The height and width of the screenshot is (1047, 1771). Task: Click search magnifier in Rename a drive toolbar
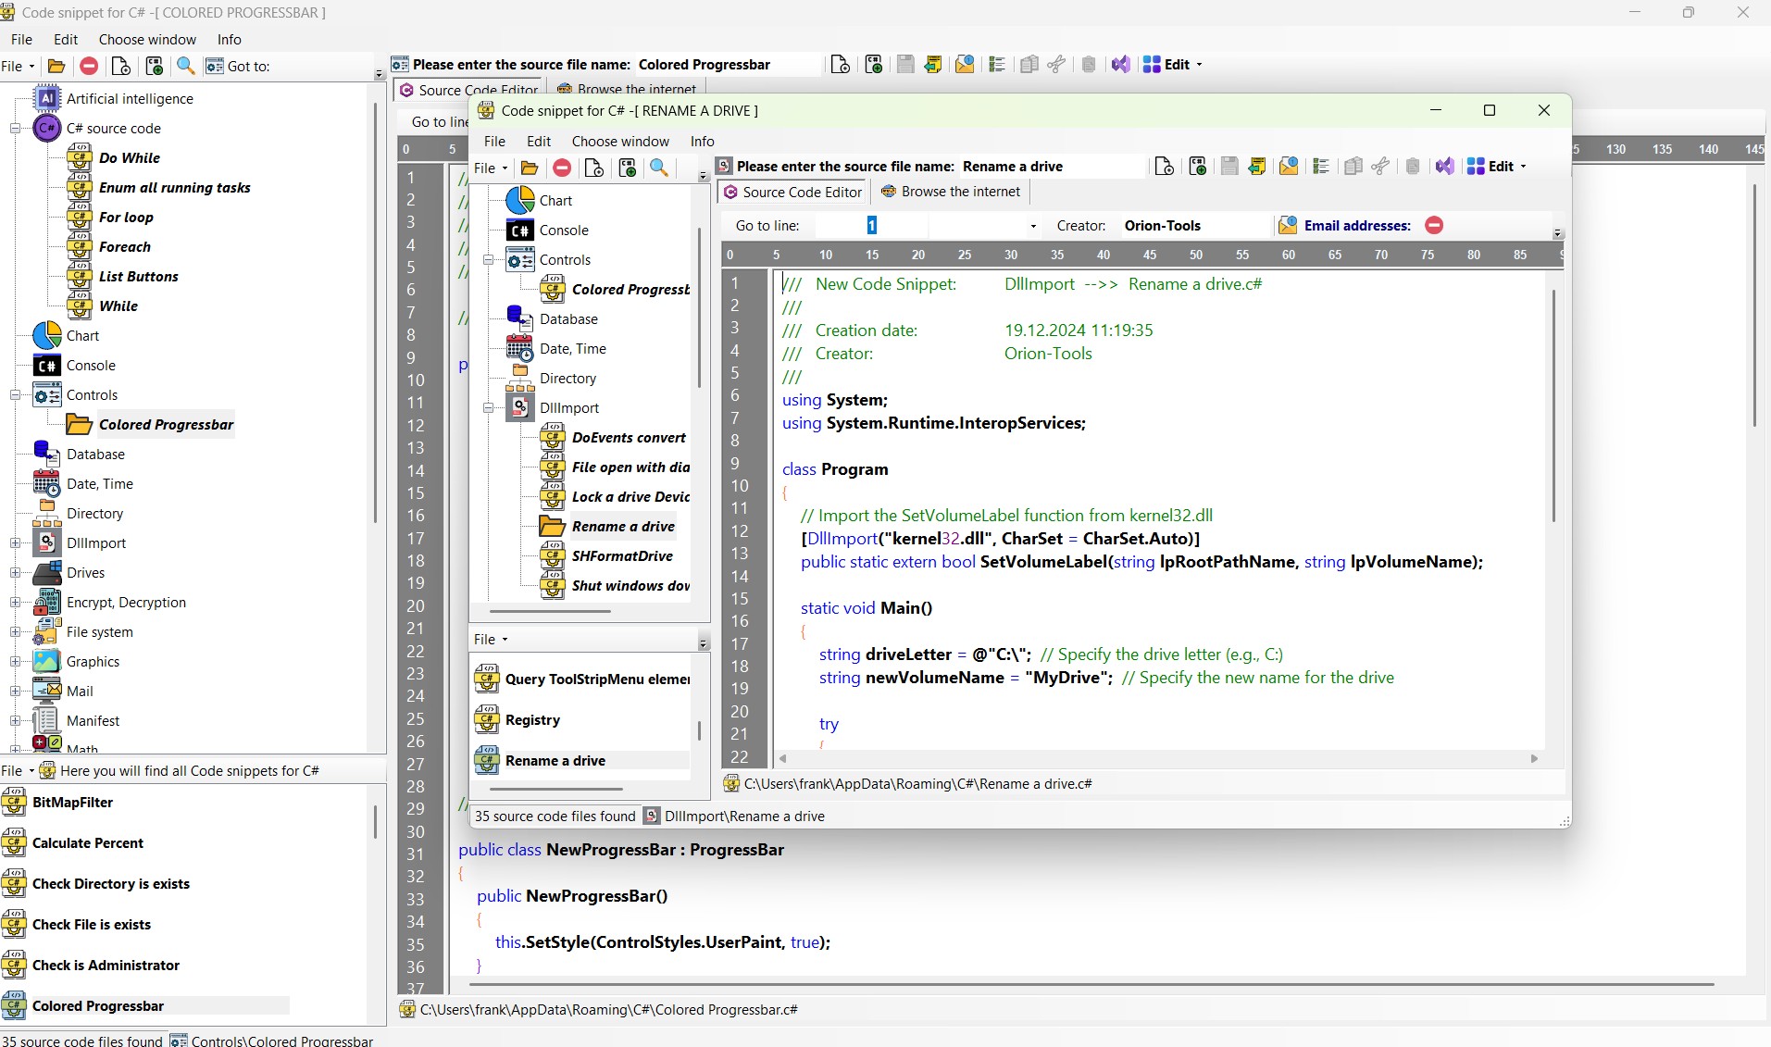pos(659,168)
